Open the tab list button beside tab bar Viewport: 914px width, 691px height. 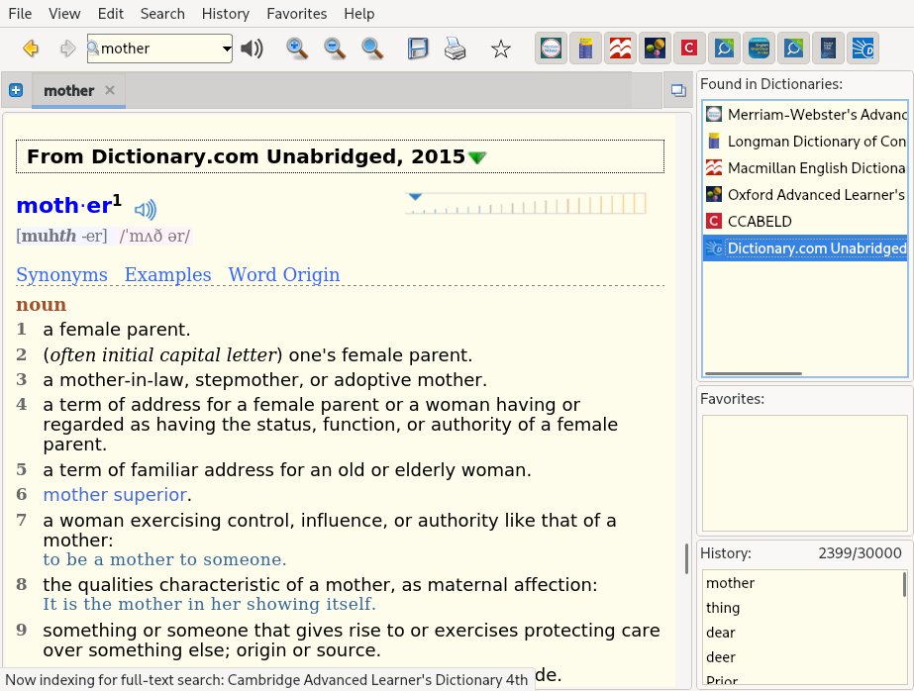pyautogui.click(x=678, y=90)
